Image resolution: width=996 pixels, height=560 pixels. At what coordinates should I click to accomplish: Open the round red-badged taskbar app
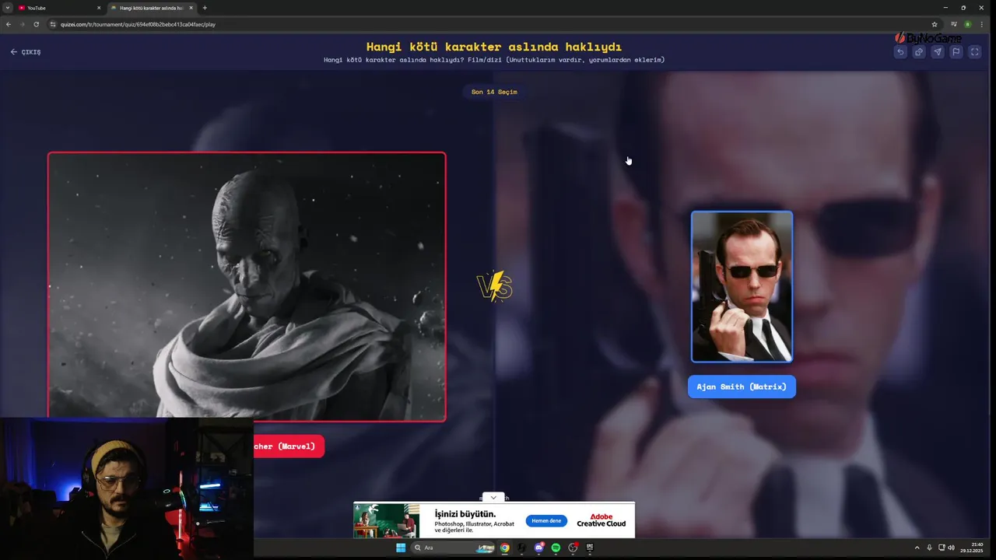[x=573, y=548]
